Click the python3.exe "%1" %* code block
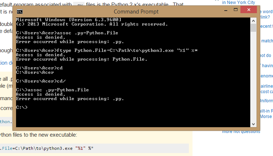The height and width of the screenshot is (156, 273). (94, 148)
